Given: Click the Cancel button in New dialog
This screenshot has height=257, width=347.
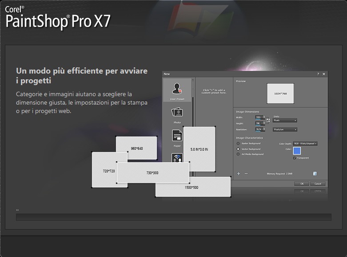Looking at the screenshot, I should [318, 184].
